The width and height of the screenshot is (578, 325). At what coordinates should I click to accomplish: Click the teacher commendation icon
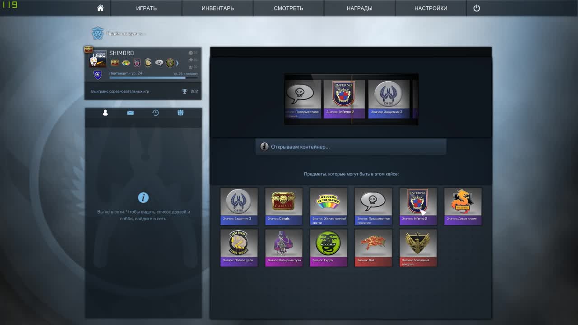(191, 60)
